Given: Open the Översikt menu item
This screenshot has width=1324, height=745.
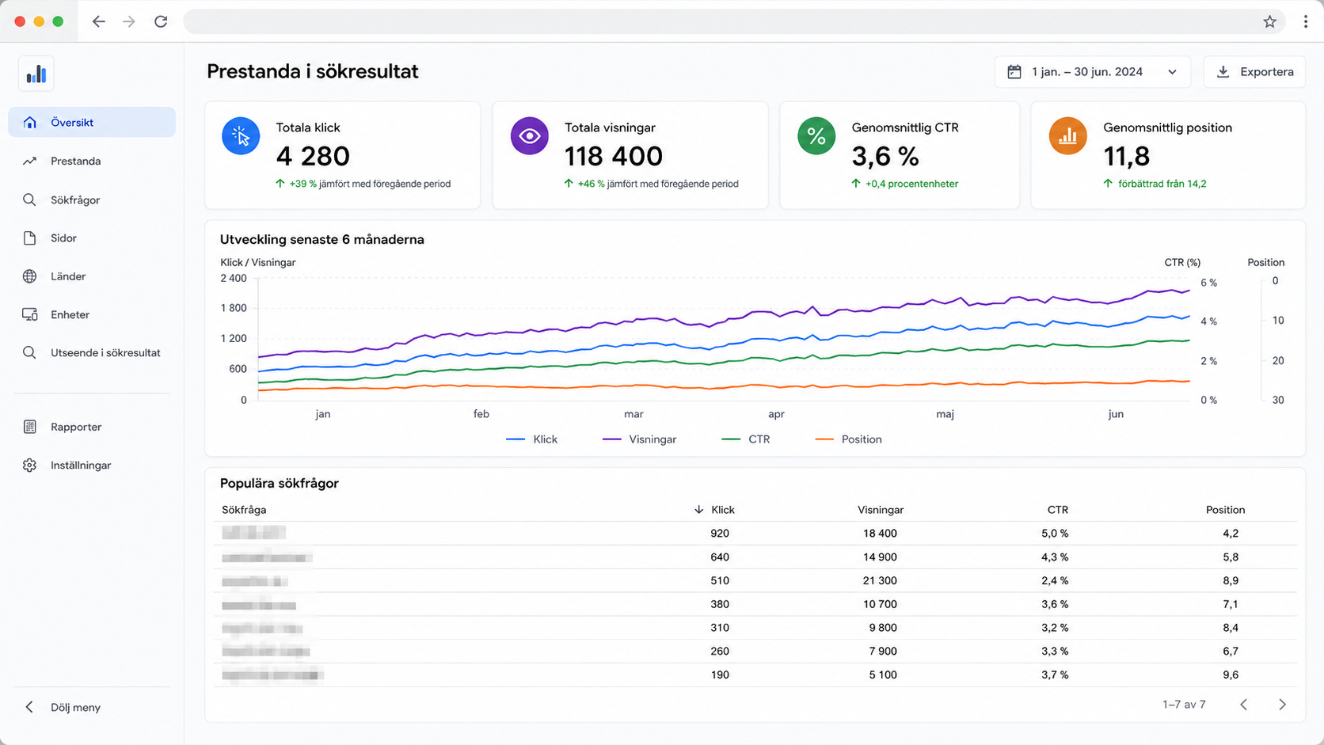Looking at the screenshot, I should click(x=92, y=122).
